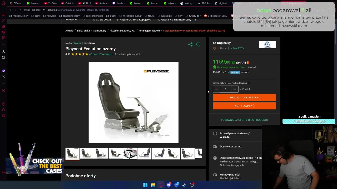This screenshot has width=337, height=189.
Task: Open mieszkania suchar bookmark folder
Action: point(130,16)
